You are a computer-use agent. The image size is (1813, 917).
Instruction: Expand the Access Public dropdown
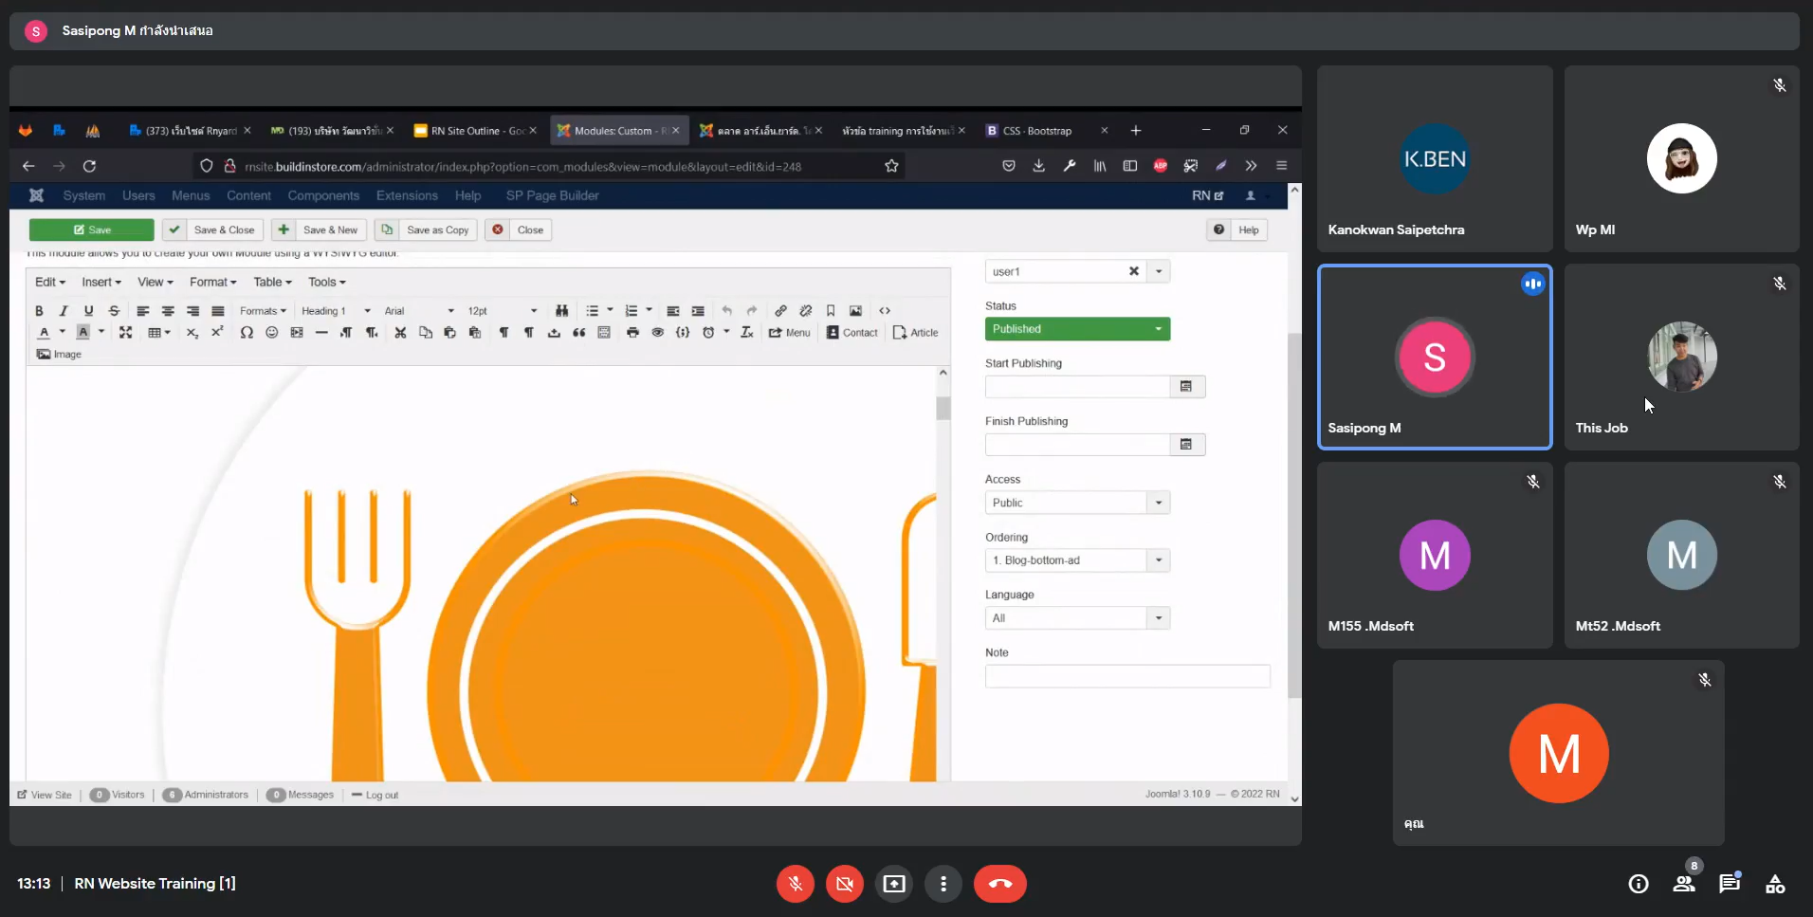1077,503
